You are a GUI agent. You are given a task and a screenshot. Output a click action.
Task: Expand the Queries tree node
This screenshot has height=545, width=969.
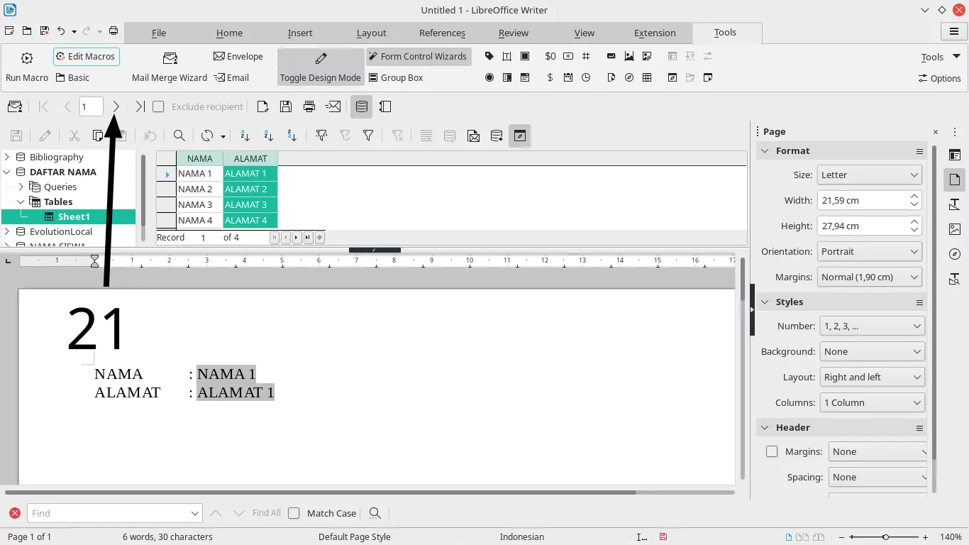coord(21,187)
